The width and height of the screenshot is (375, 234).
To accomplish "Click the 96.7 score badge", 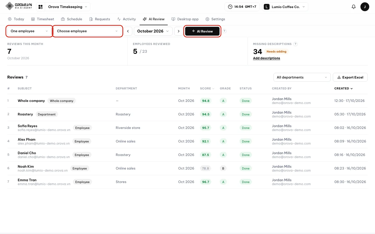I will [206, 182].
